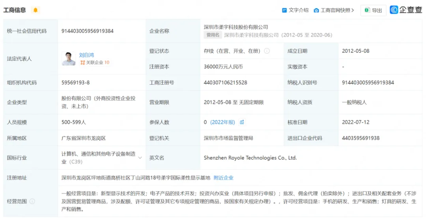Click establishment date 2012-05-08 next to 成立日期
The image size is (426, 218).
[x=356, y=51]
